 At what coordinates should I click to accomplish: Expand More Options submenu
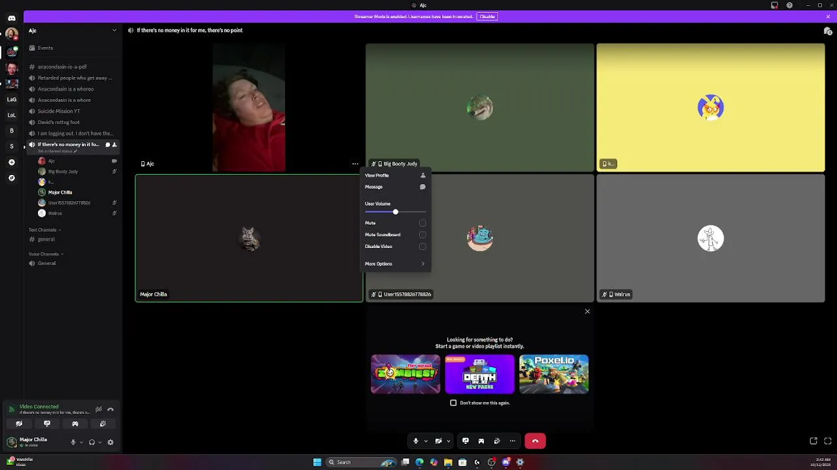395,264
